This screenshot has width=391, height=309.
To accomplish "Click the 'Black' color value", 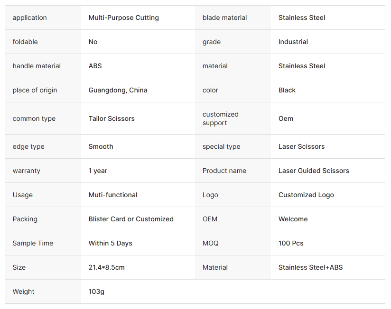I will tap(287, 91).
